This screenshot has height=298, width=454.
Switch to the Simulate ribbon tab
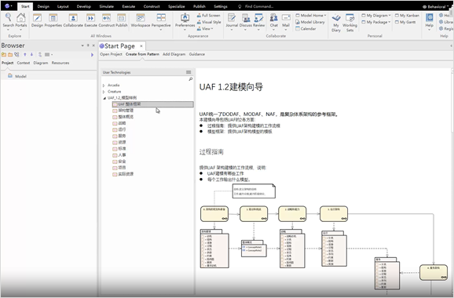coord(106,6)
